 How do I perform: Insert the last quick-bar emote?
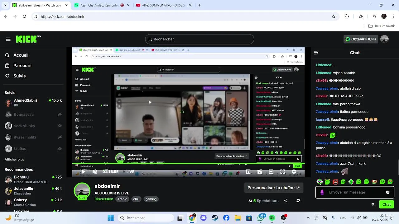390,182
